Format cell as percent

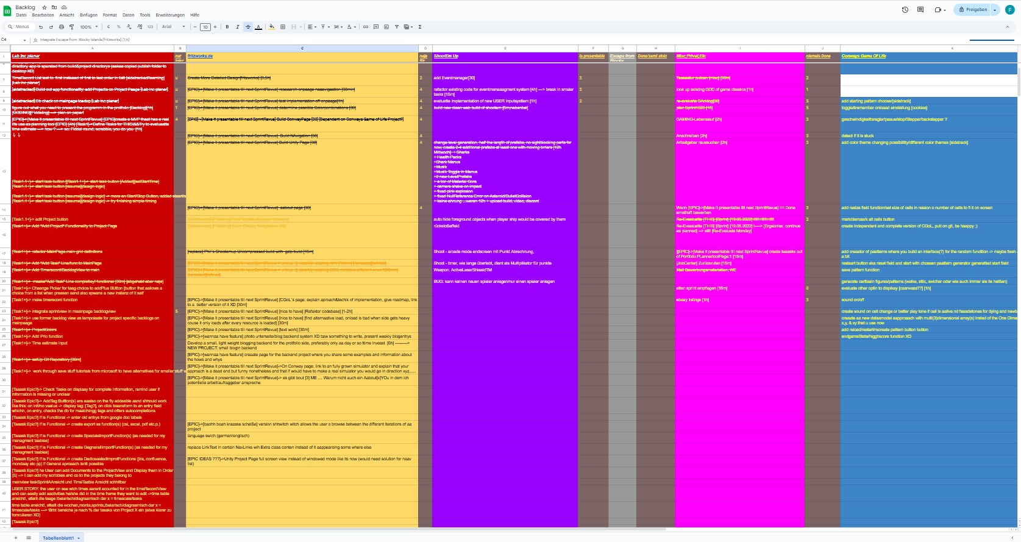coord(118,27)
